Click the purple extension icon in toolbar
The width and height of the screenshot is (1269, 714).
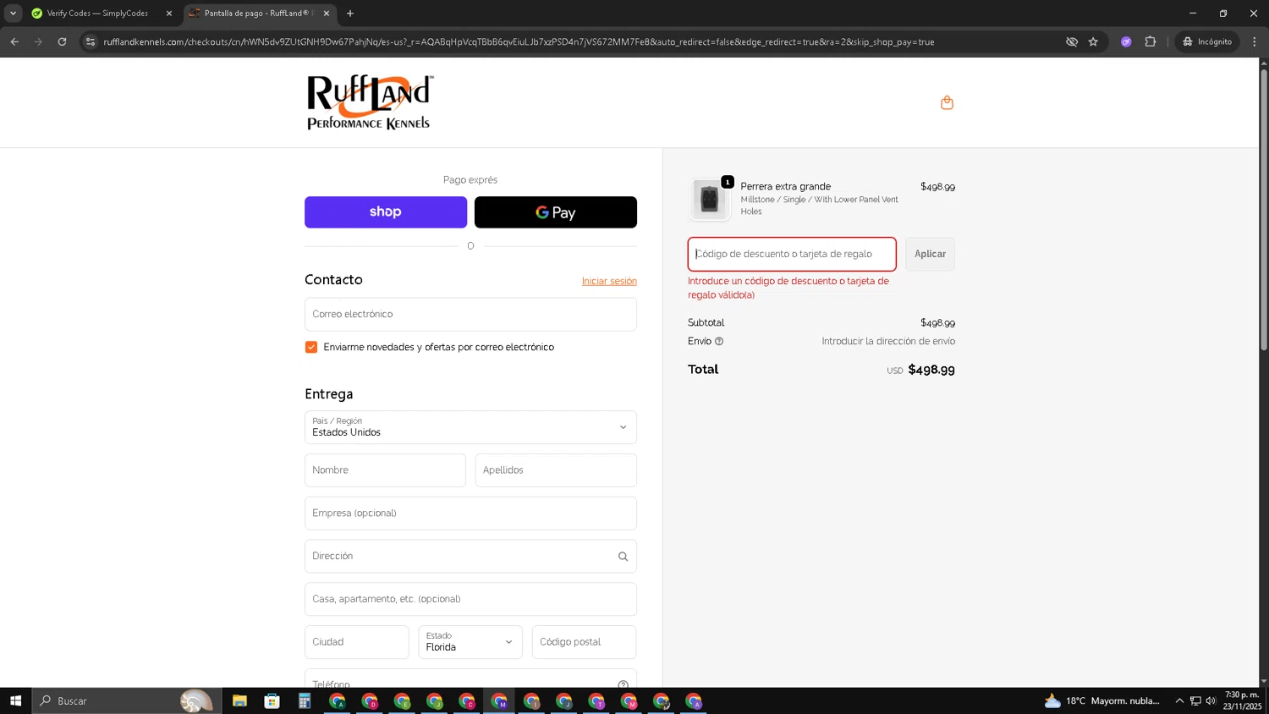coord(1126,41)
